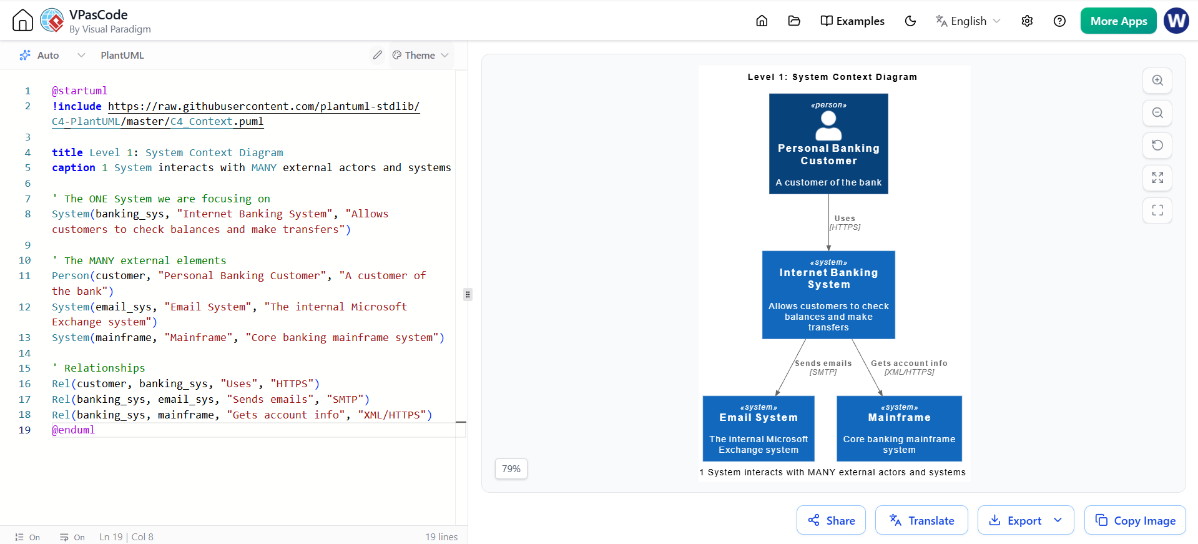The width and height of the screenshot is (1198, 544).
Task: Click the More Apps button
Action: (1118, 21)
